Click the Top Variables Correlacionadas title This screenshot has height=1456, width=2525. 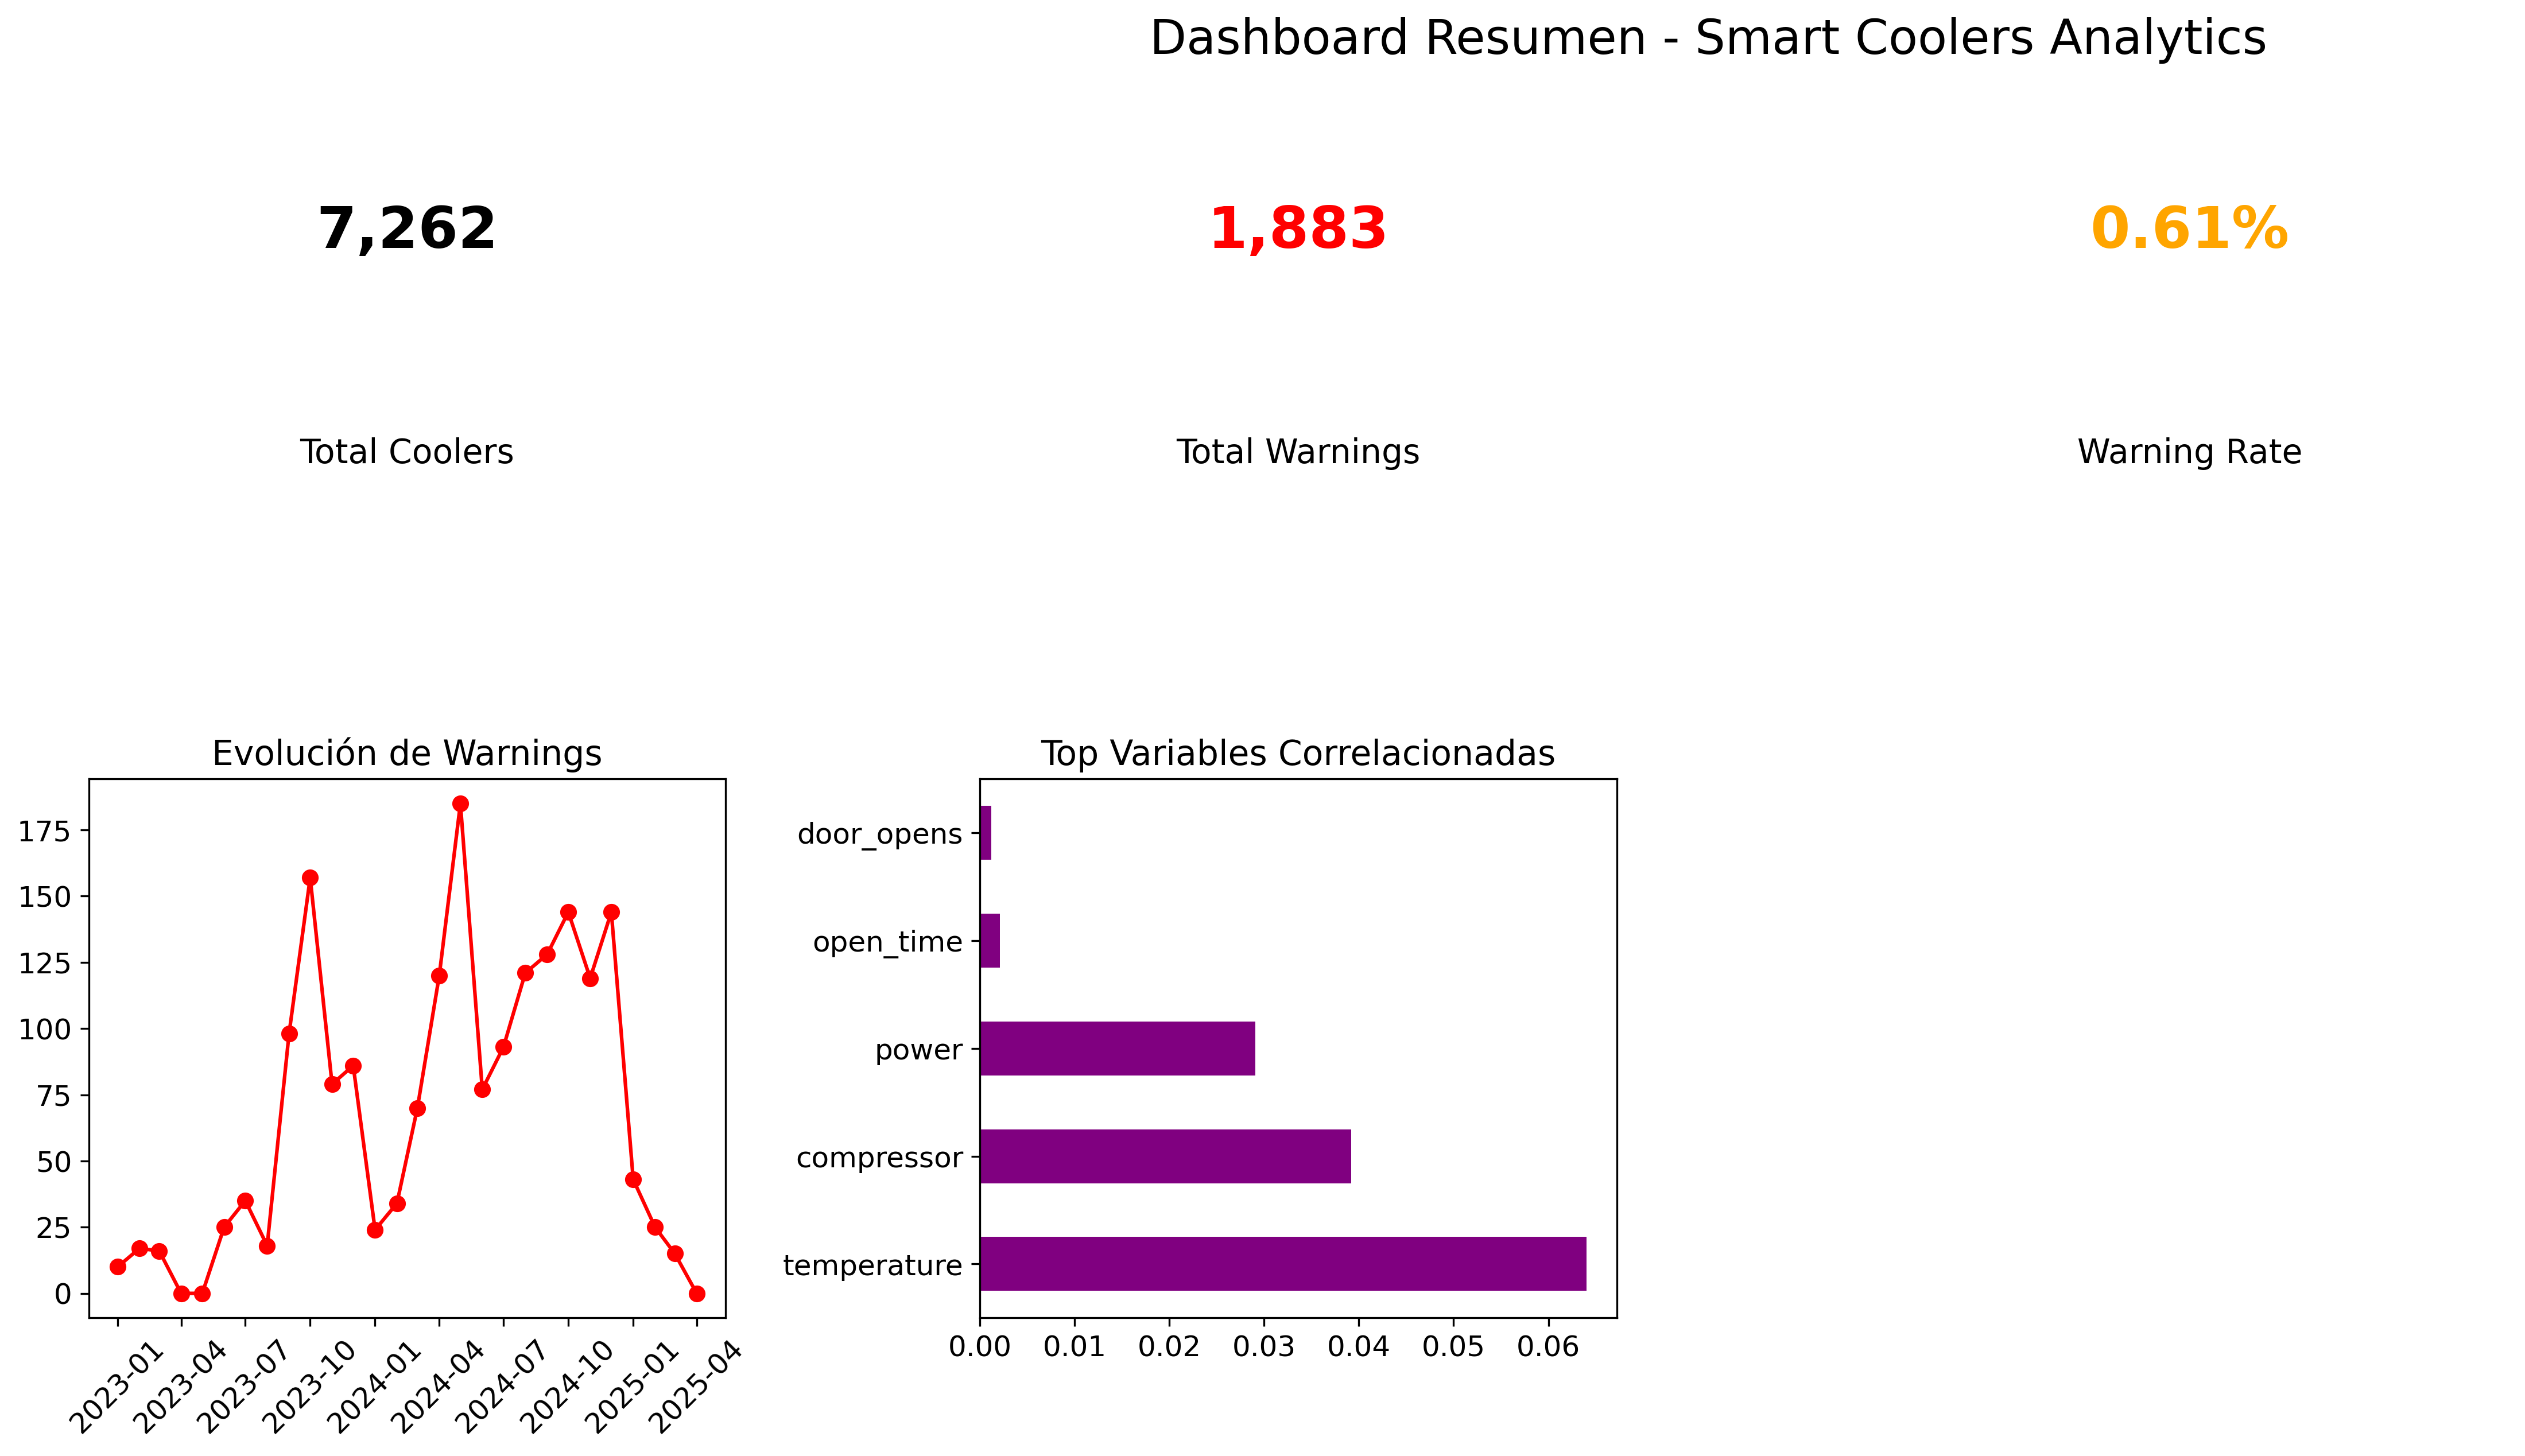coord(1297,753)
